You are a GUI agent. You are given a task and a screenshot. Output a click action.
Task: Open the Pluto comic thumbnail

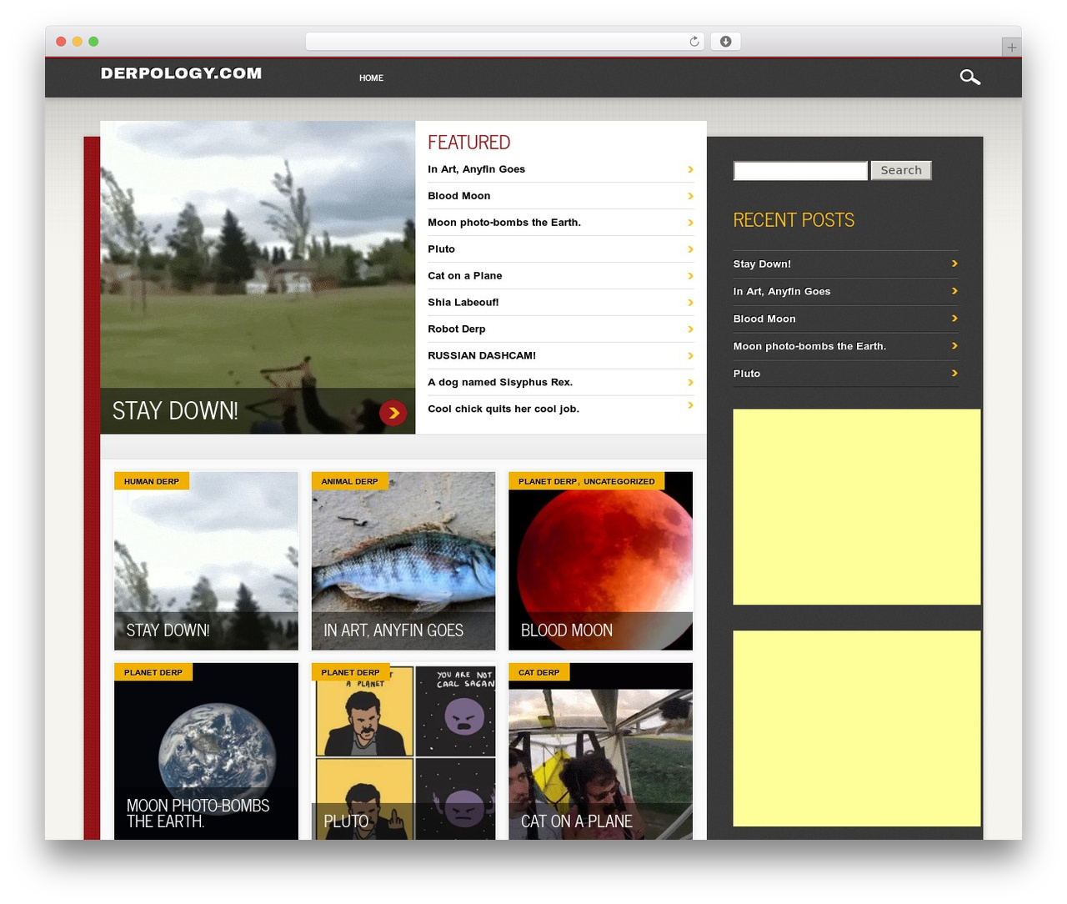403,751
